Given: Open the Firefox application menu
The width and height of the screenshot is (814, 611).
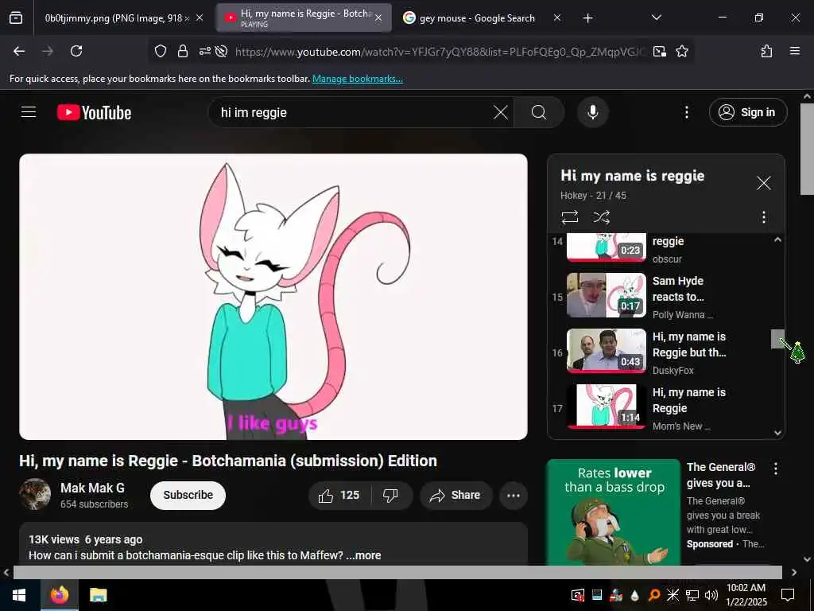Looking at the screenshot, I should [x=794, y=51].
